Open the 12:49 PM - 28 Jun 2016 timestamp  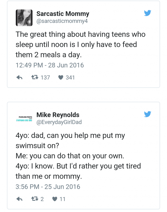49,65
